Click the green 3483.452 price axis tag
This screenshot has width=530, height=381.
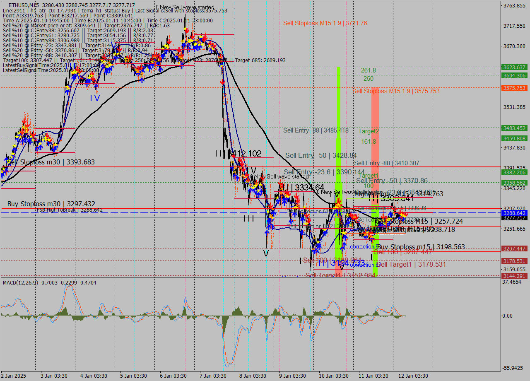pyautogui.click(x=514, y=128)
